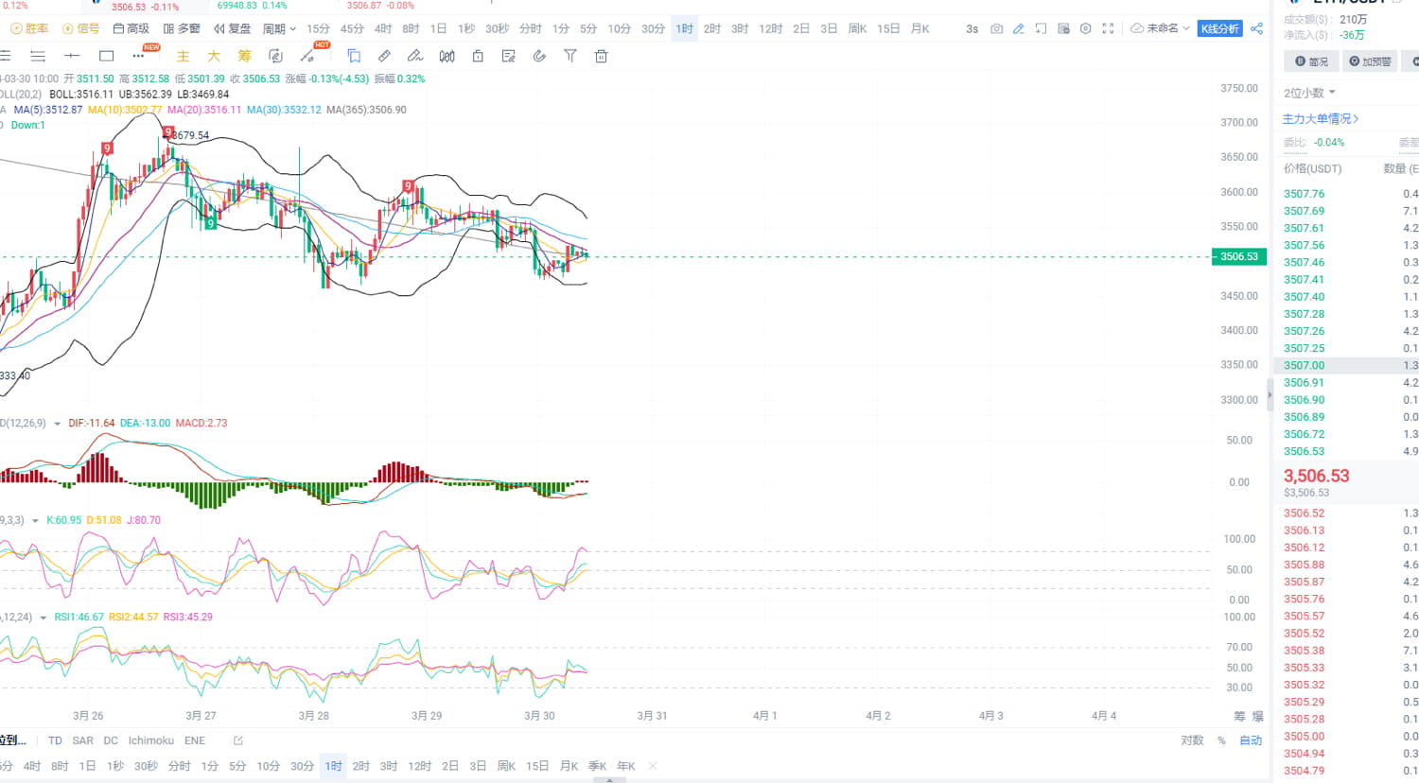1419x783 pixels.
Task: Enter fullscreen chart mode
Action: [1108, 28]
